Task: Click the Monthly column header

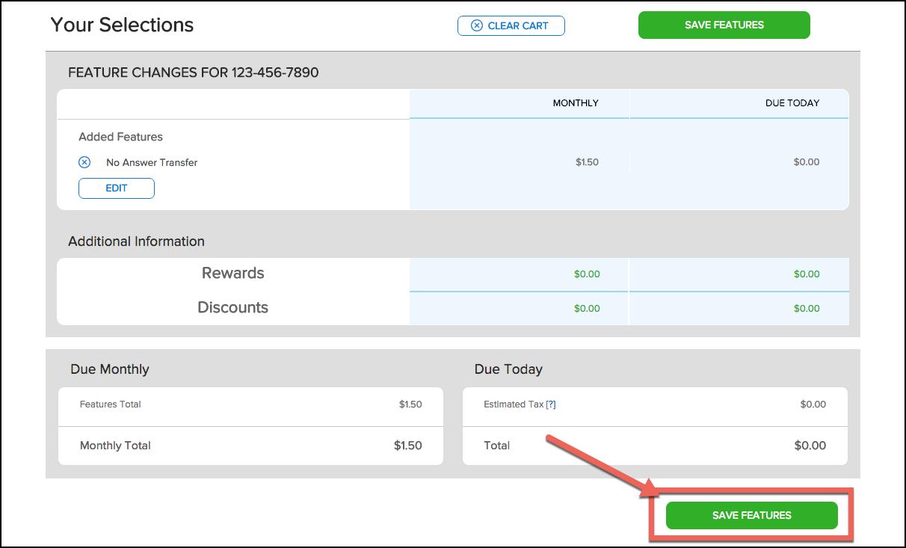Action: click(x=576, y=103)
